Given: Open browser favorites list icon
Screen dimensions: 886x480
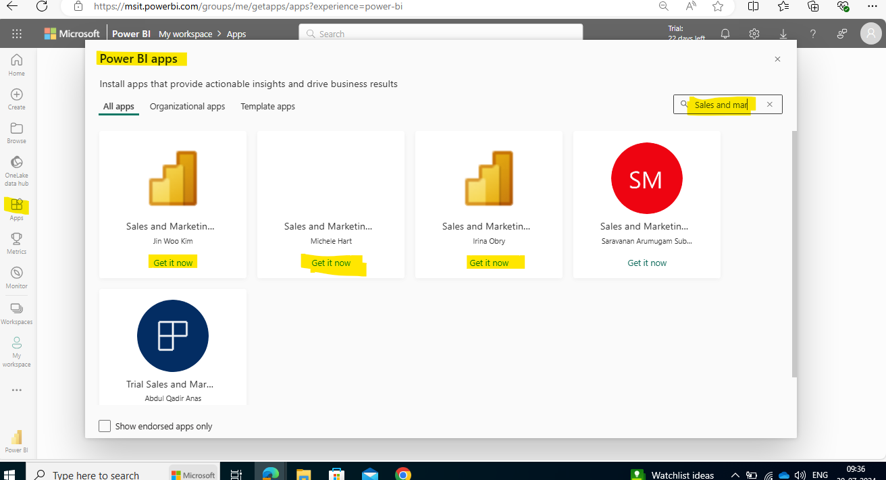Looking at the screenshot, I should (x=783, y=6).
